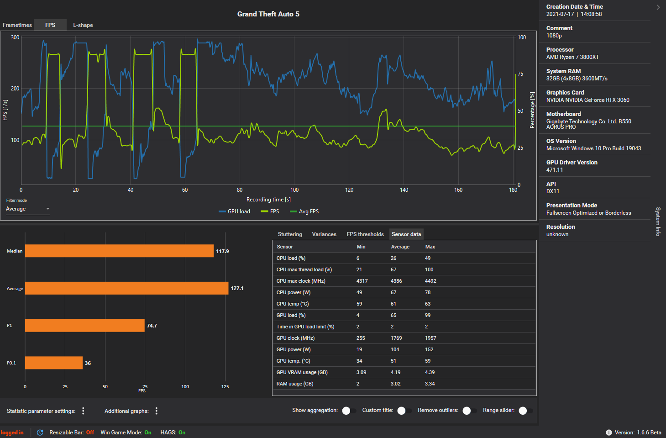This screenshot has width=666, height=438.
Task: Click the Min column header
Action: pos(361,247)
